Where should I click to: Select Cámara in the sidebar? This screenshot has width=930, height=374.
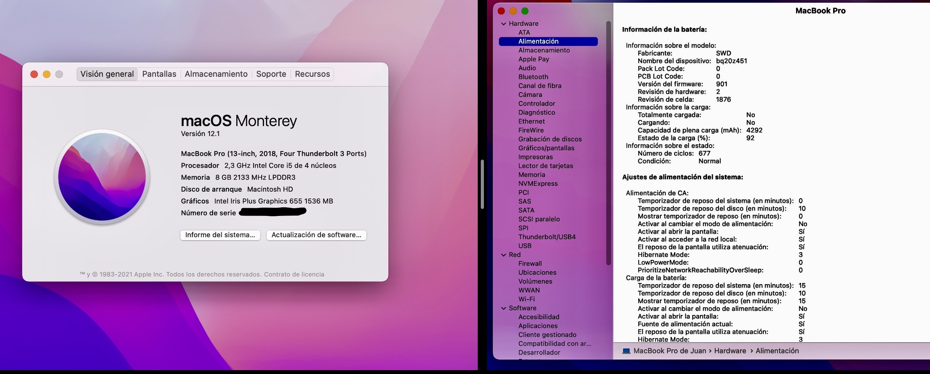click(x=530, y=94)
